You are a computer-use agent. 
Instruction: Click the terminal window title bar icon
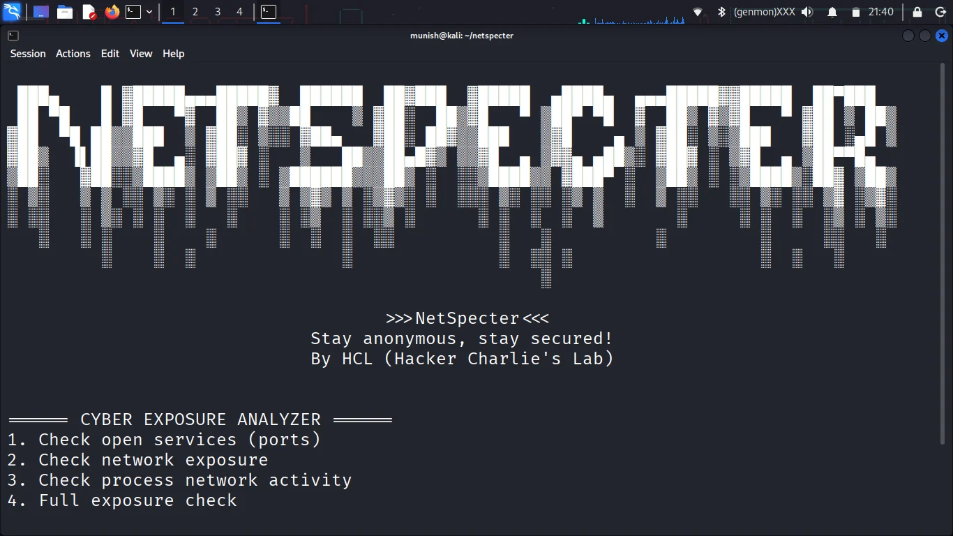pyautogui.click(x=13, y=36)
